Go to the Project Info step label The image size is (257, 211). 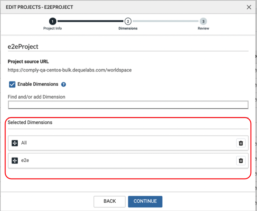[x=53, y=28]
